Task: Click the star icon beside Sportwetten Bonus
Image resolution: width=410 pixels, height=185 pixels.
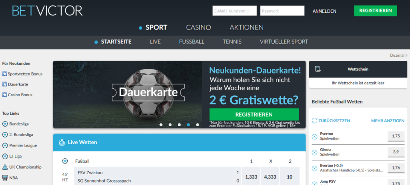Action: pyautogui.click(x=4, y=74)
